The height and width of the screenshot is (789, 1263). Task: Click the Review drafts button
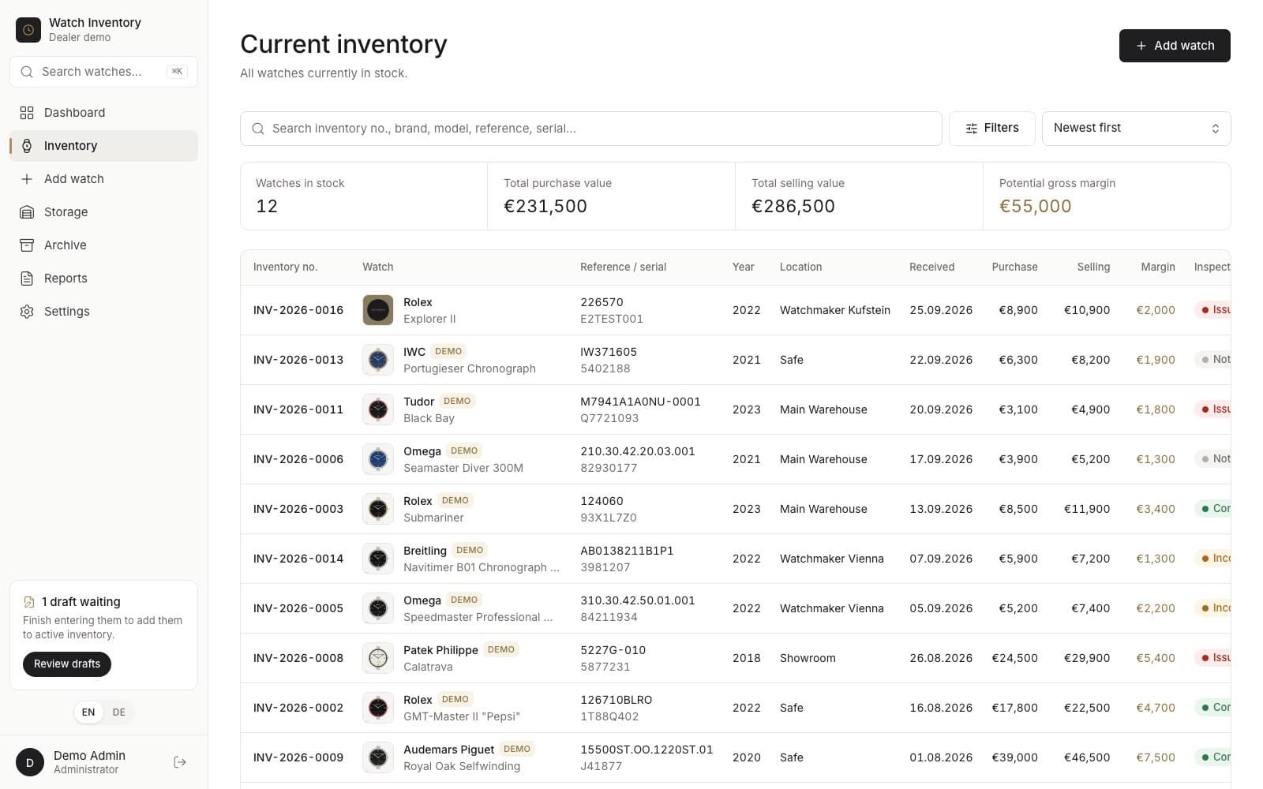67,664
